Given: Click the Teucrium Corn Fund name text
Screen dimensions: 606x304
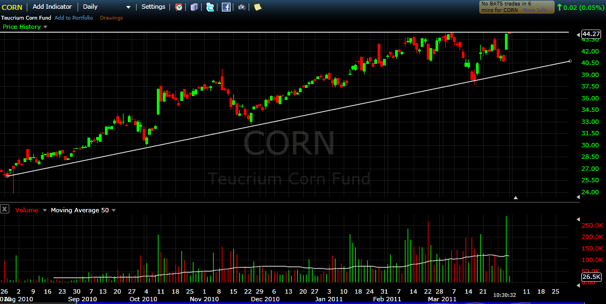Looking at the screenshot, I should [26, 18].
